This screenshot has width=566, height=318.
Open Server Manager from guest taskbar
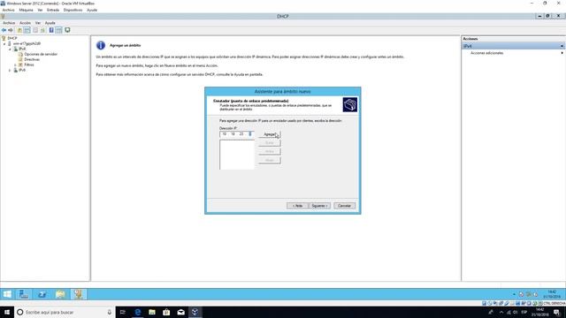tap(24, 294)
